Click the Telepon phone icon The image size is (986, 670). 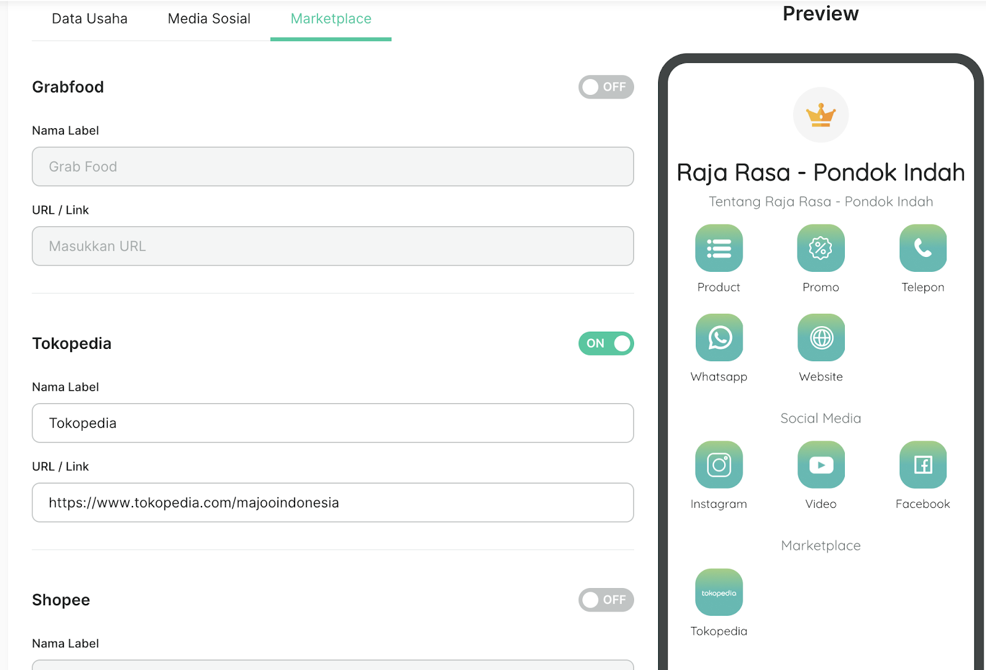(x=923, y=248)
